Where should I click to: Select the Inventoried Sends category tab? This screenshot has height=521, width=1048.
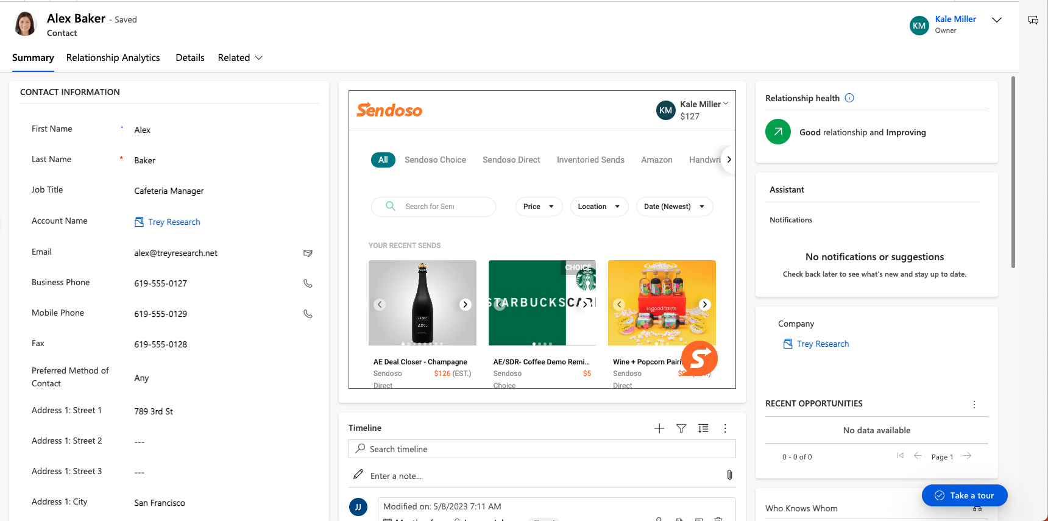coord(590,160)
